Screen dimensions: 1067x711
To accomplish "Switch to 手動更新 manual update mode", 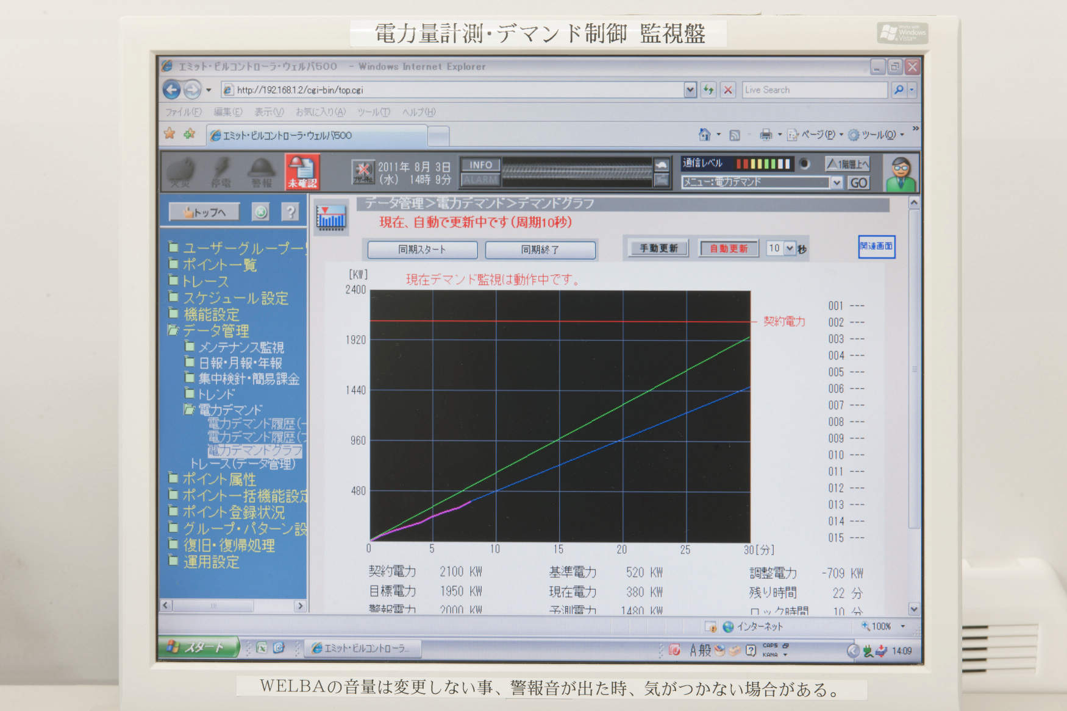I will (x=658, y=249).
